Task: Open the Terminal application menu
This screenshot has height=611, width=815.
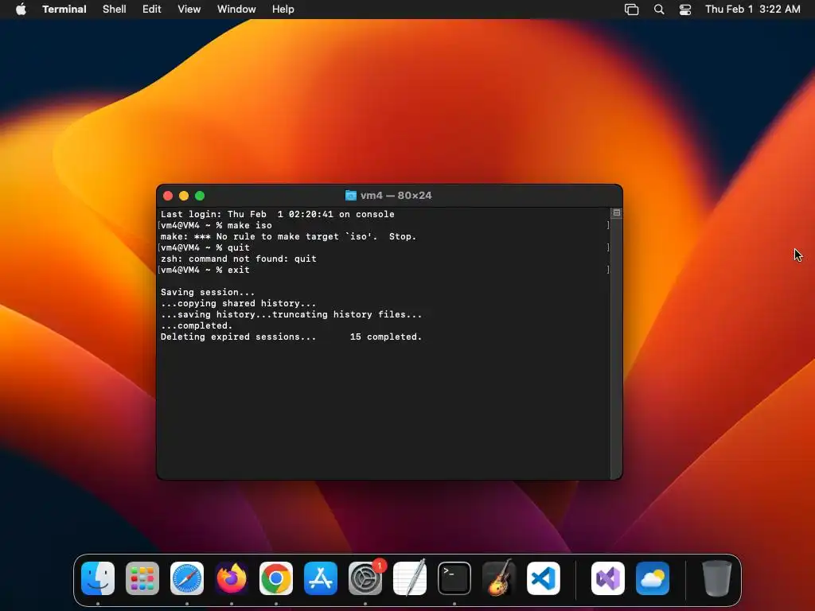Action: pyautogui.click(x=64, y=10)
